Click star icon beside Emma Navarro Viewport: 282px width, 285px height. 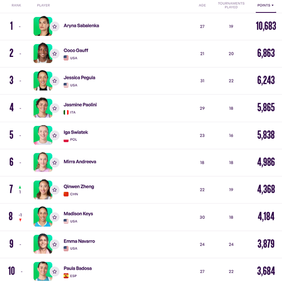pos(55,244)
